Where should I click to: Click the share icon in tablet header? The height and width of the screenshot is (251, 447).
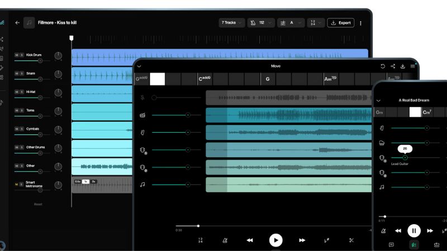(393, 66)
